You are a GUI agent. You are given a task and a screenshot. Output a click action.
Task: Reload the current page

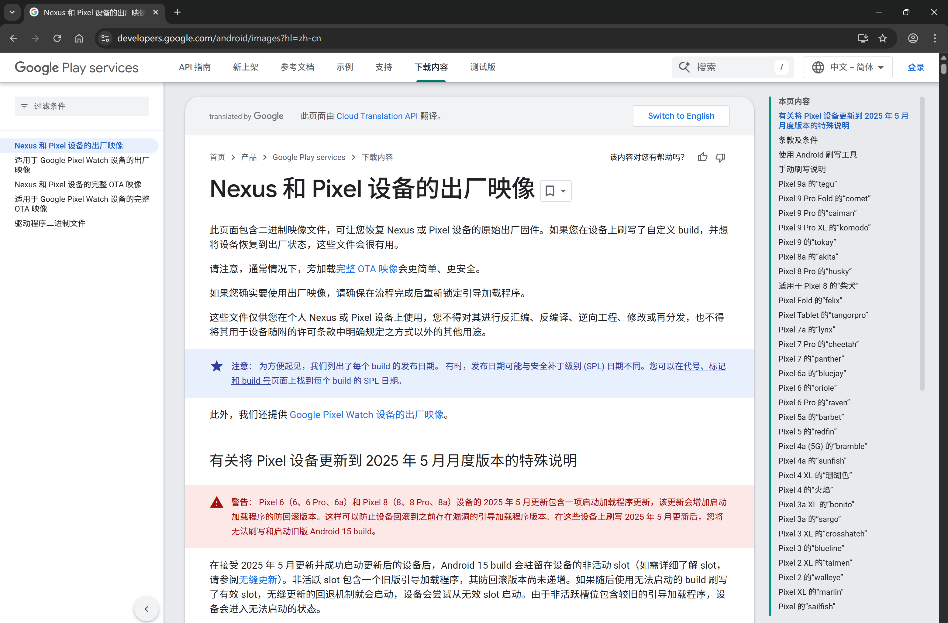(x=57, y=38)
